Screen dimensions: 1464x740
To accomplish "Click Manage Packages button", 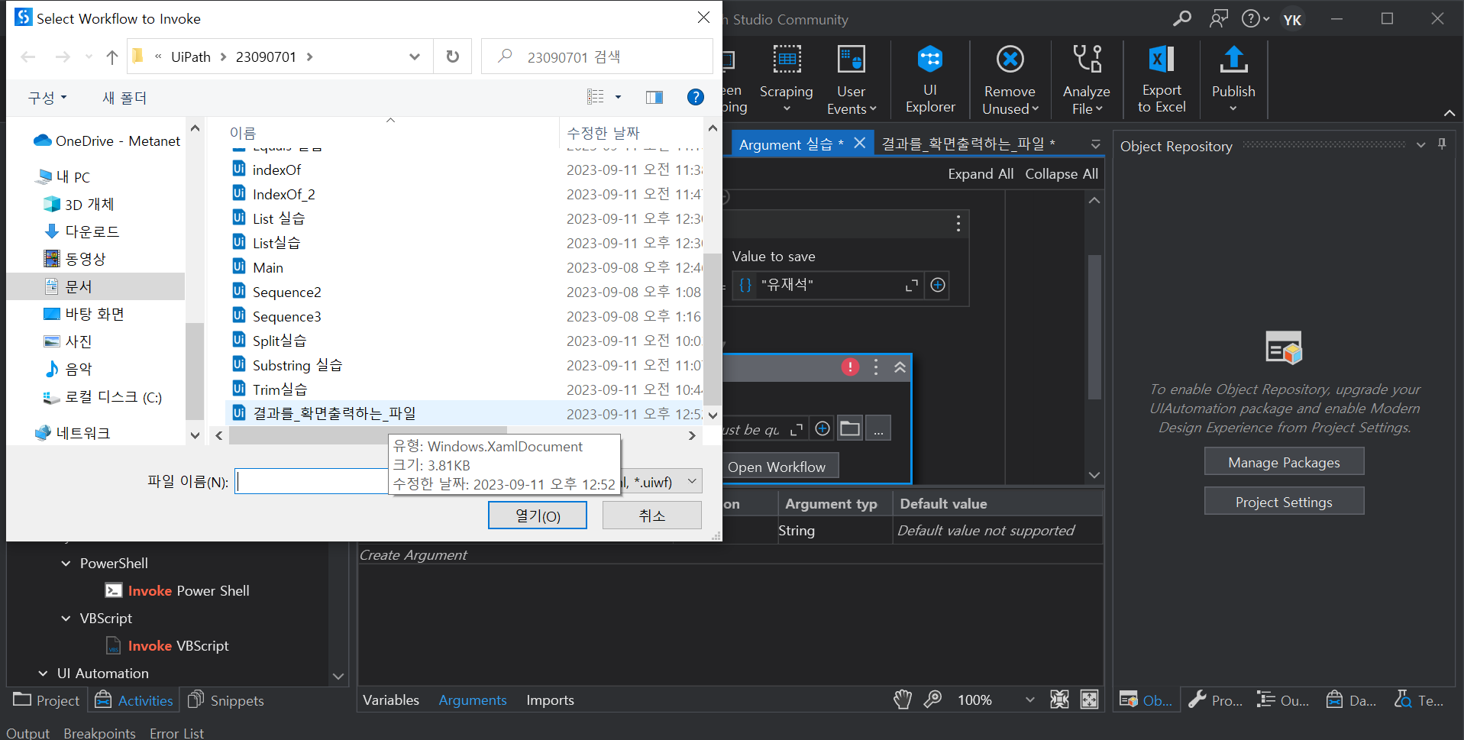I will [1284, 462].
